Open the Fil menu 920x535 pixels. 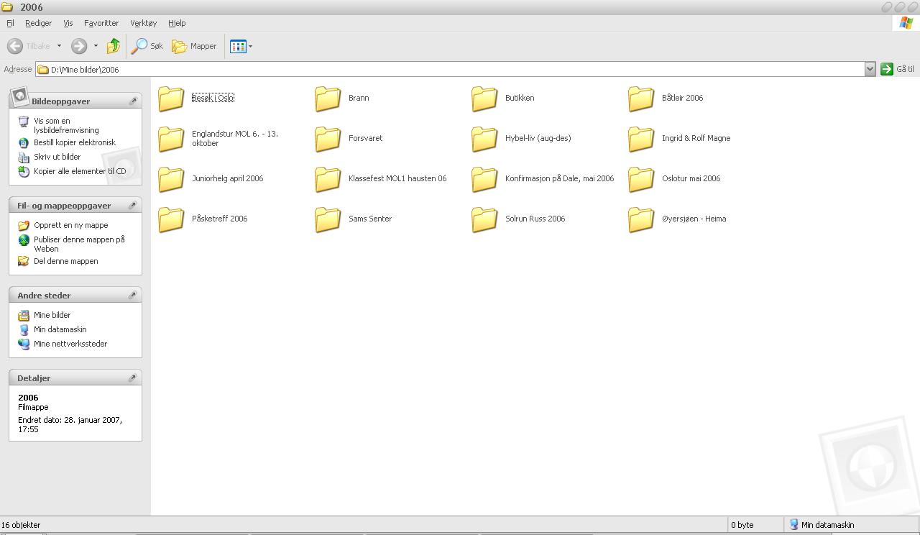tap(10, 23)
